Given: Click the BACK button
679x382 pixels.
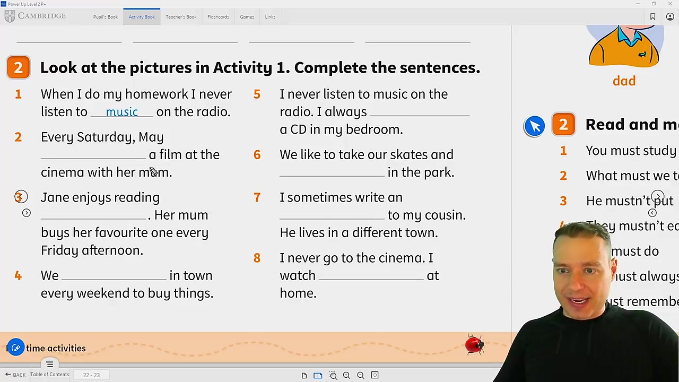Looking at the screenshot, I should pos(15,375).
